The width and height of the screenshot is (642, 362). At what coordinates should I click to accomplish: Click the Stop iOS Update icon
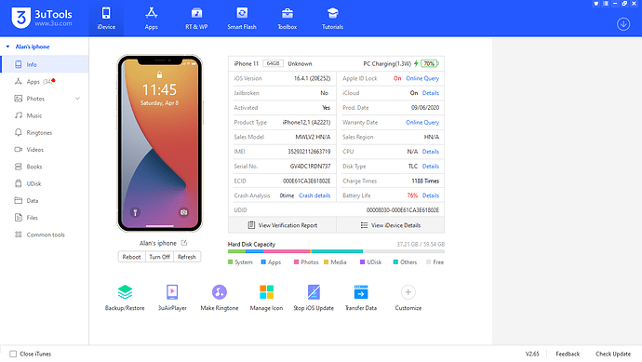314,292
